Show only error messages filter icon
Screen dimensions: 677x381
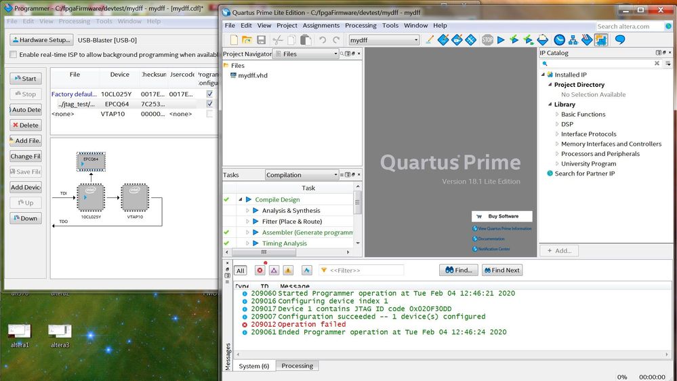click(260, 270)
